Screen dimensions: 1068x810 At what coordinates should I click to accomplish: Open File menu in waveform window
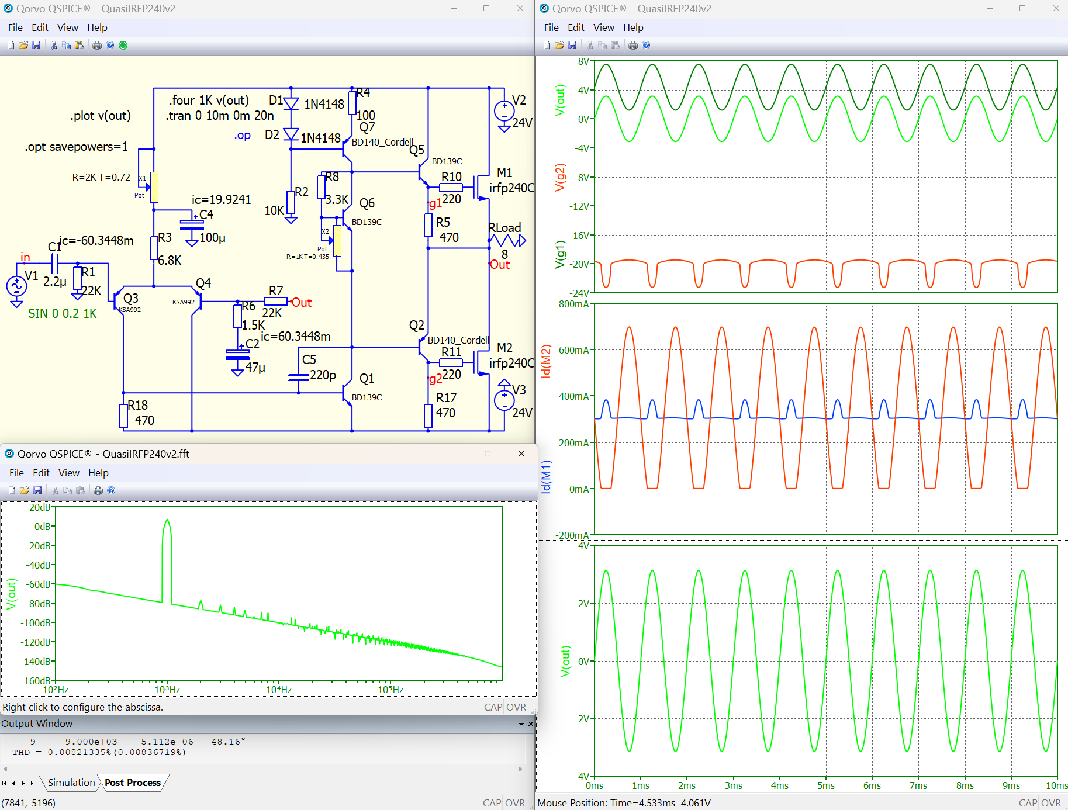551,27
